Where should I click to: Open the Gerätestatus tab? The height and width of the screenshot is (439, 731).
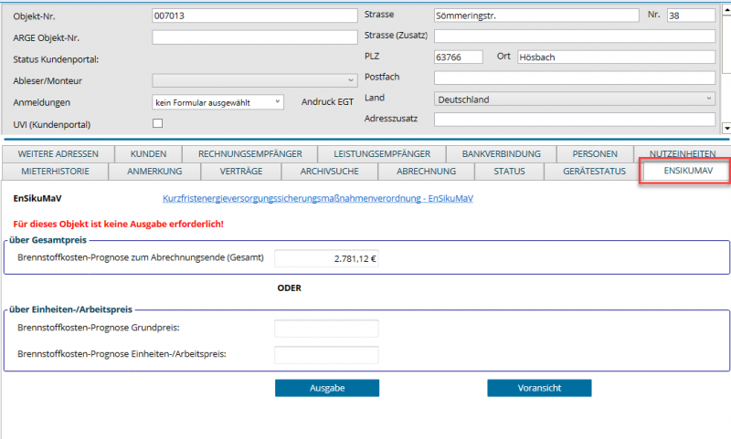click(595, 172)
